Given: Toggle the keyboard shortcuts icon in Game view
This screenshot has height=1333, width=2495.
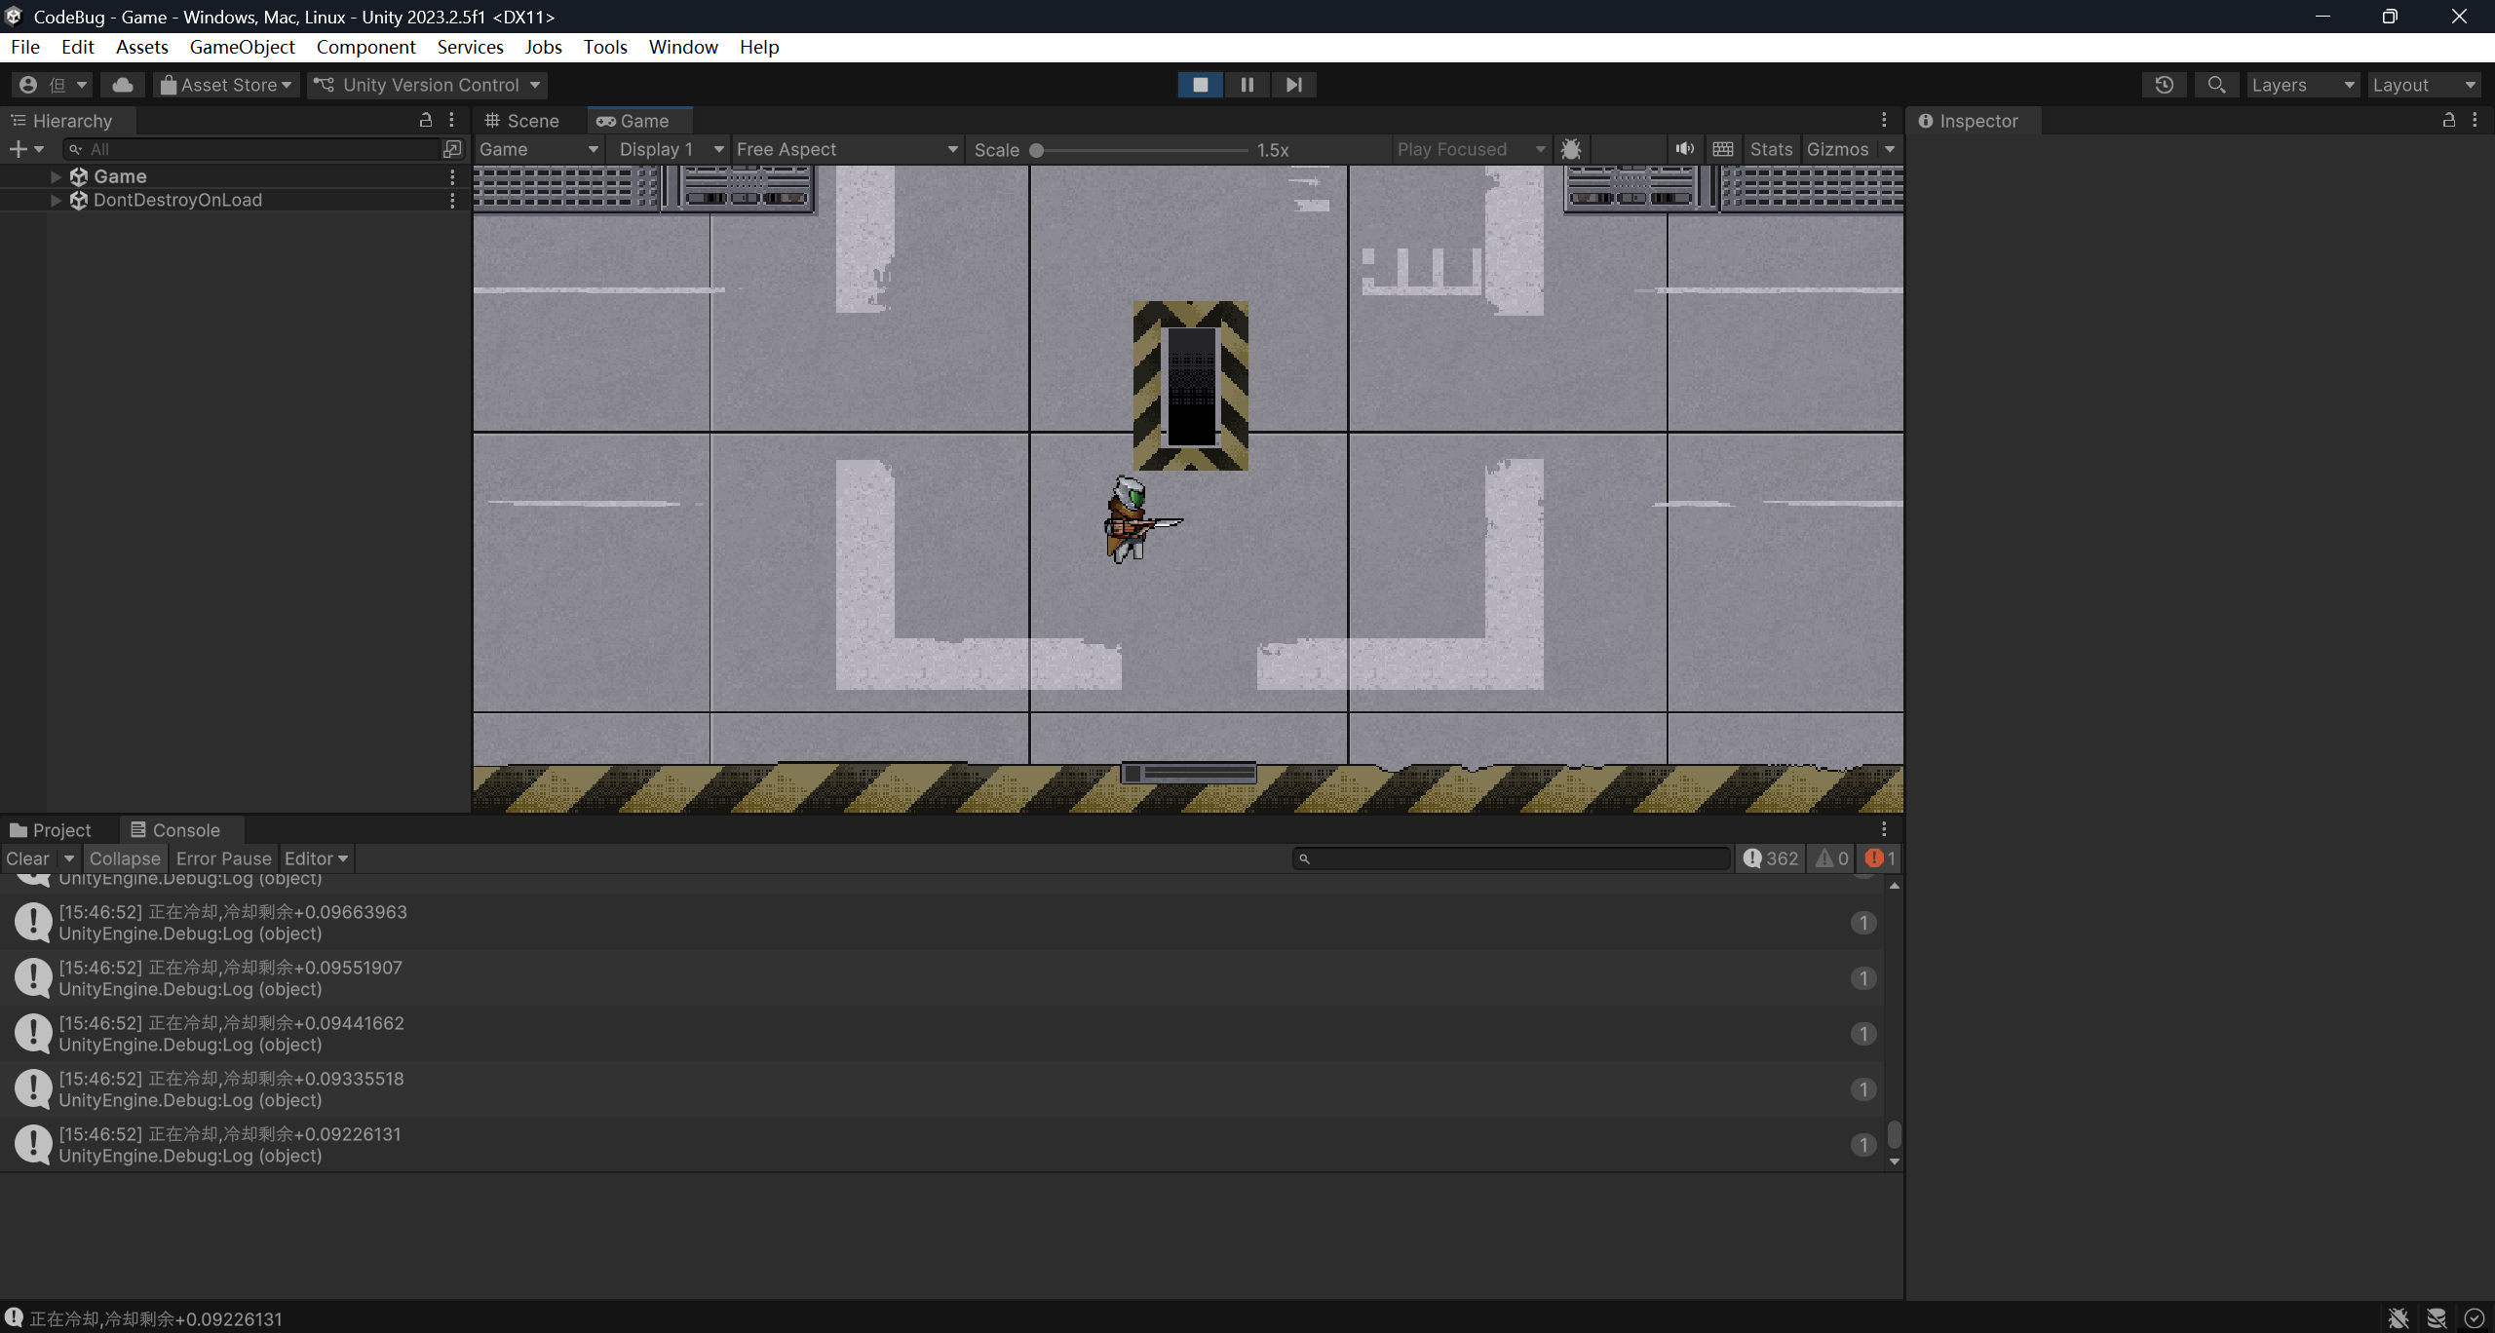Looking at the screenshot, I should (1722, 149).
